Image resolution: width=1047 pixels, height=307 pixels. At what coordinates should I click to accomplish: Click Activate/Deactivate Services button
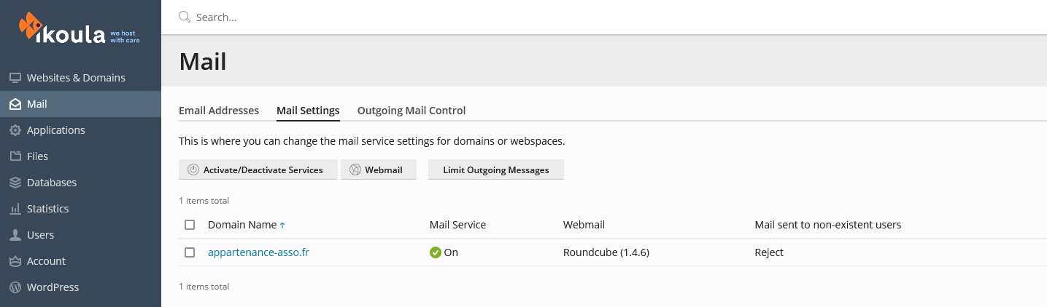point(258,170)
